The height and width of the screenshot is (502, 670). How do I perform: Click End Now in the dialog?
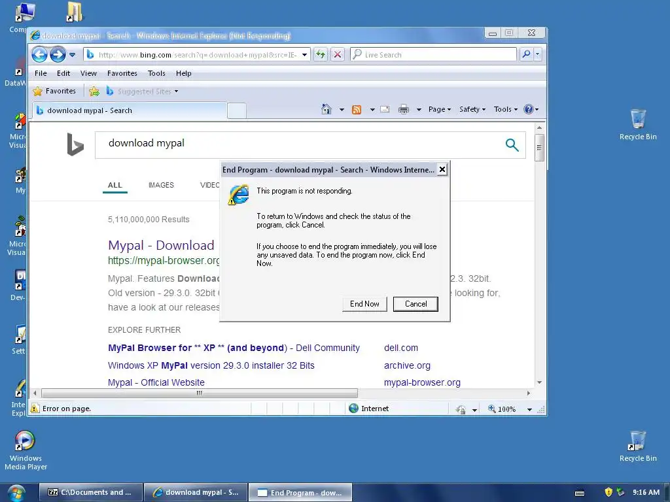tap(364, 304)
